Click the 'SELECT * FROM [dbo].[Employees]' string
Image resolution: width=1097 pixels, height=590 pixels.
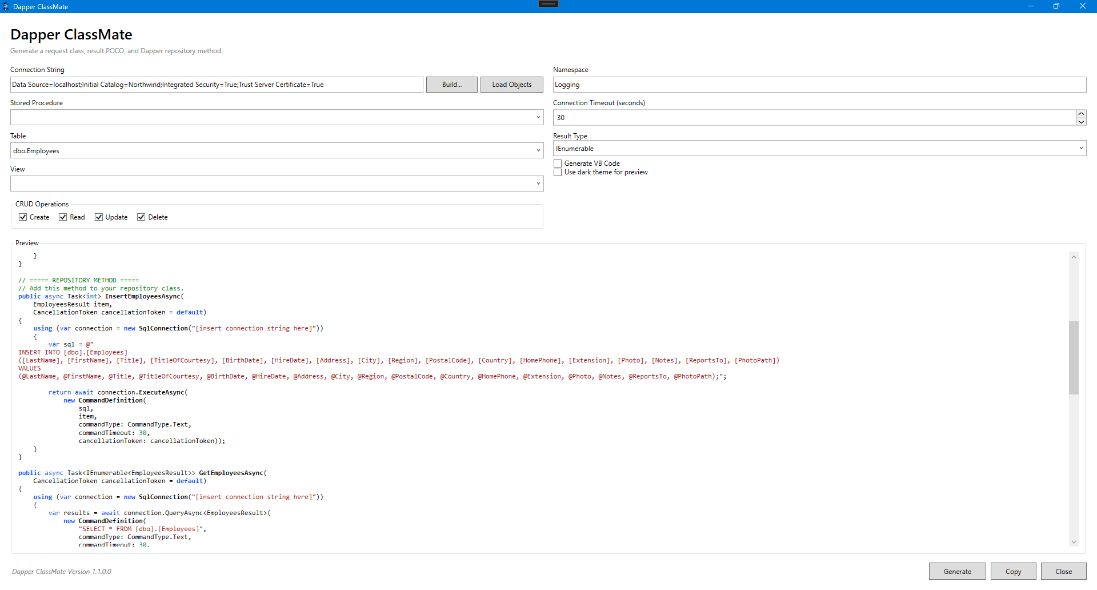[141, 529]
